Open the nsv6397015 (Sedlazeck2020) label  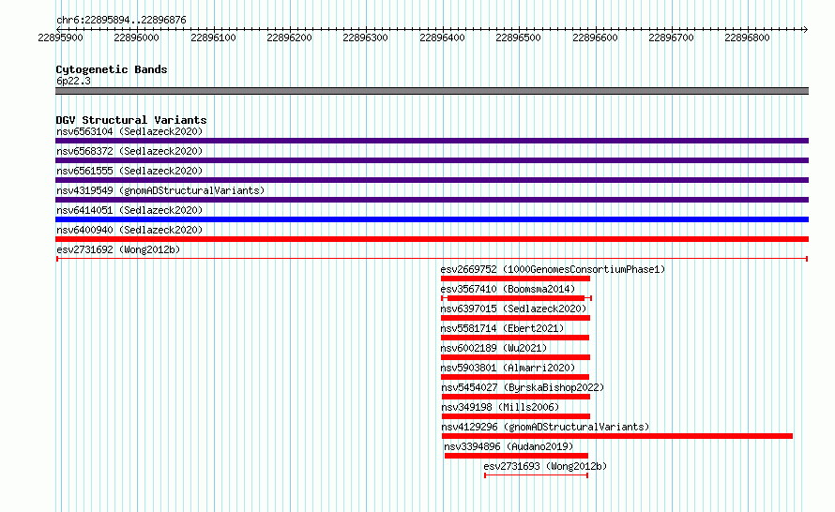[513, 309]
